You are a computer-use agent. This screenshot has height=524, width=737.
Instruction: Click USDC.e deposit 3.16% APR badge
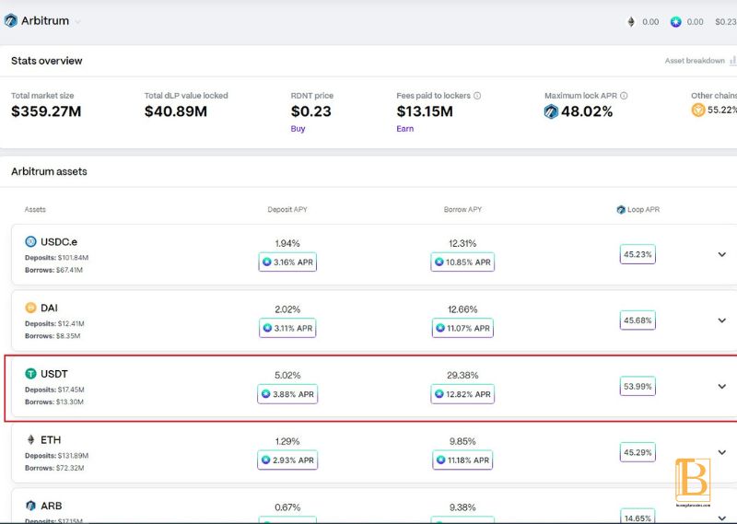tap(287, 262)
